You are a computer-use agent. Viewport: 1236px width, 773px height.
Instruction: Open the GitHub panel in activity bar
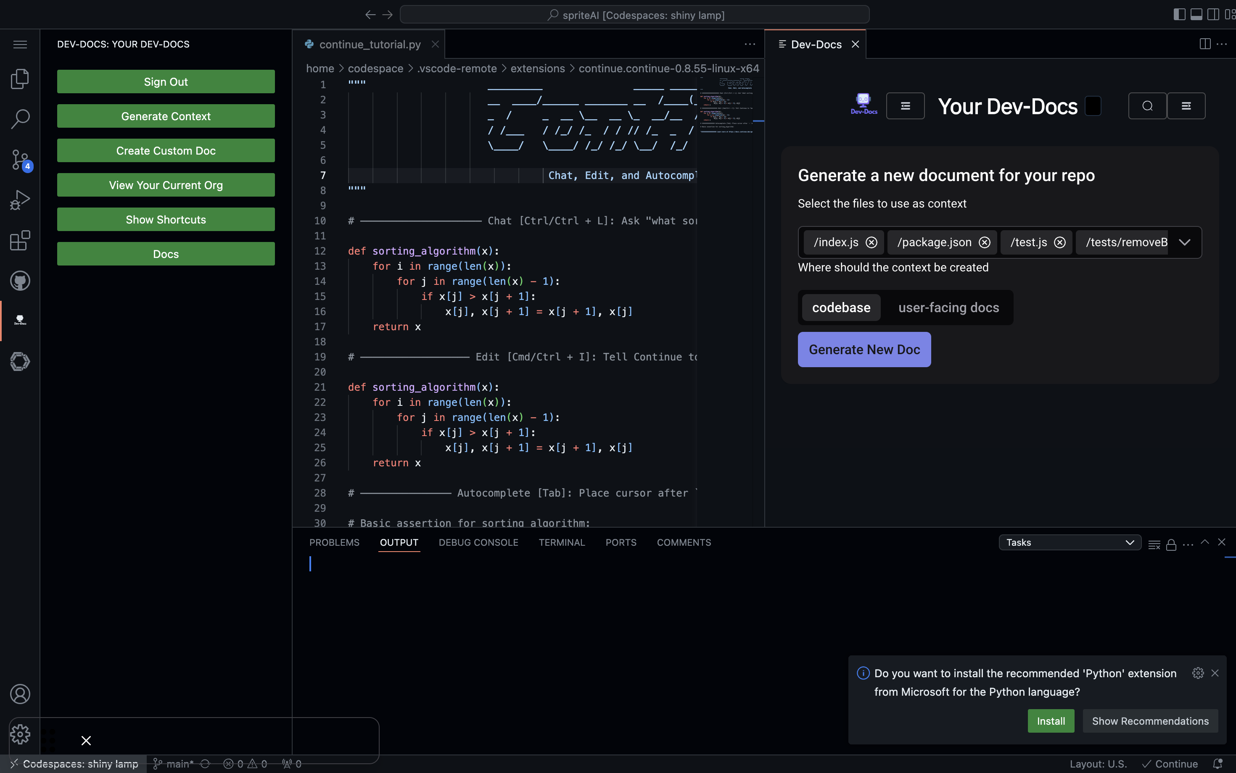click(20, 281)
